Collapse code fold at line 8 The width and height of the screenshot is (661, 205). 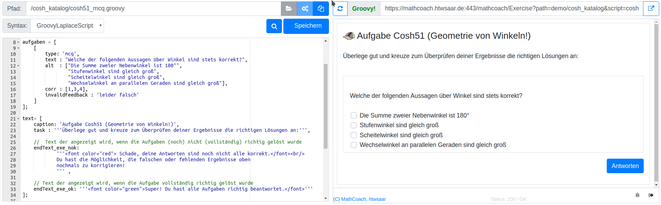[x=18, y=43]
